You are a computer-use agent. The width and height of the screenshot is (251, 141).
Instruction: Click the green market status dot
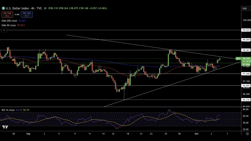[x=45, y=8]
